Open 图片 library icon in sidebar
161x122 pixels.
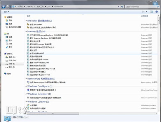pyautogui.click(x=7, y=40)
